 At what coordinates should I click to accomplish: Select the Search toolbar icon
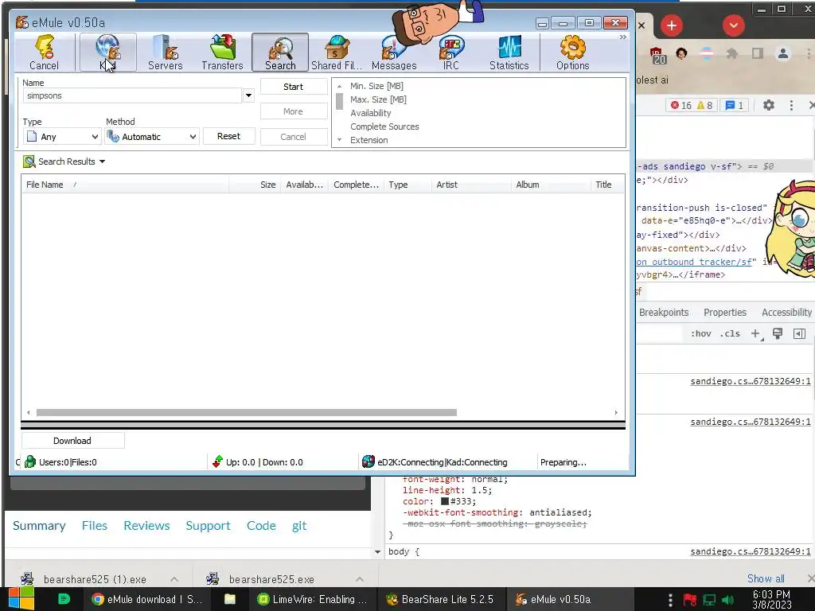coord(280,52)
